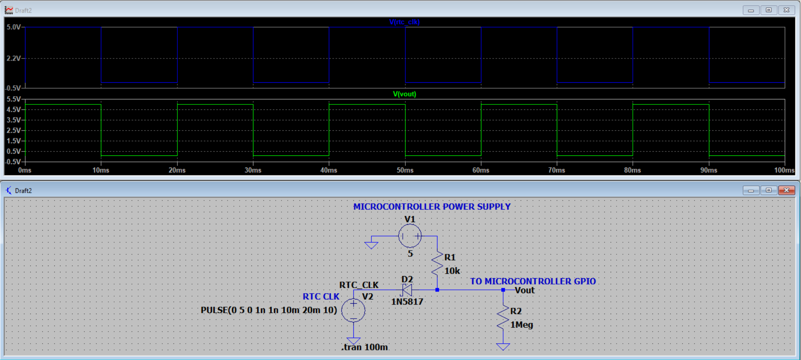Image resolution: width=801 pixels, height=360 pixels.
Task: Click MICROCONTROLLER POWER SUPPLY comment text
Action: coord(432,207)
